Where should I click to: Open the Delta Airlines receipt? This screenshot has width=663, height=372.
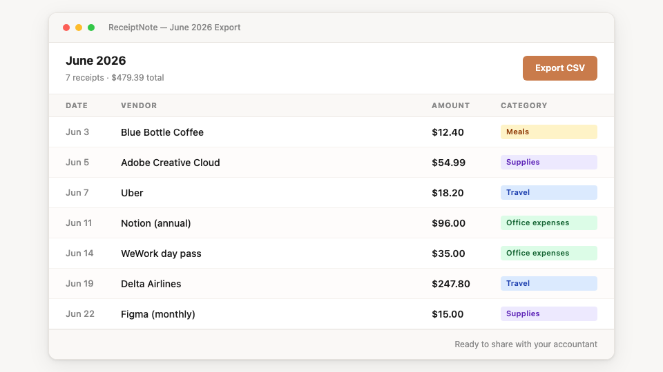click(x=331, y=284)
